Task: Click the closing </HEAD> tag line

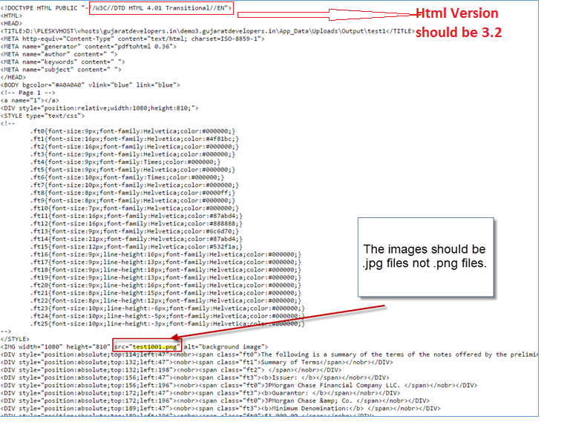Action: pos(13,77)
